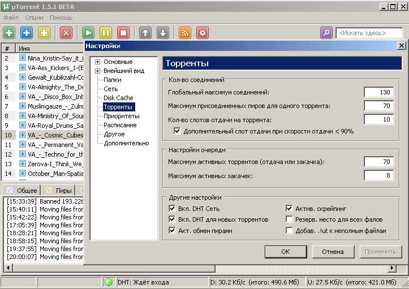Viewport: 409px width, 289px height.
Task: Click download icon of Gewalt_Kubikzahl row
Action: (23, 77)
